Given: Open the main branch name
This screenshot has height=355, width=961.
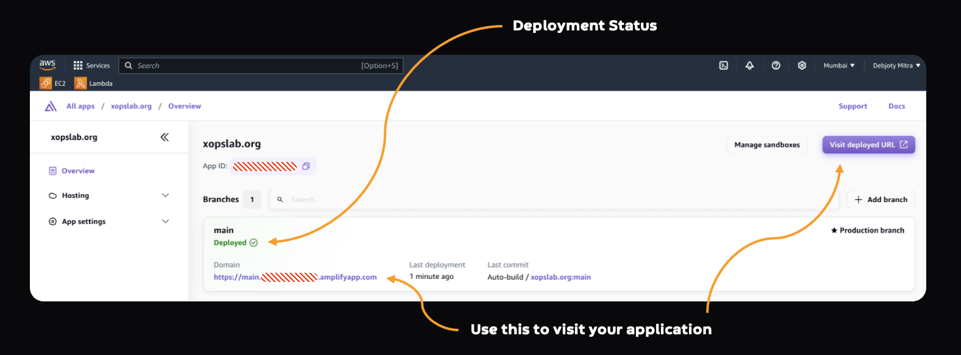Looking at the screenshot, I should 224,230.
